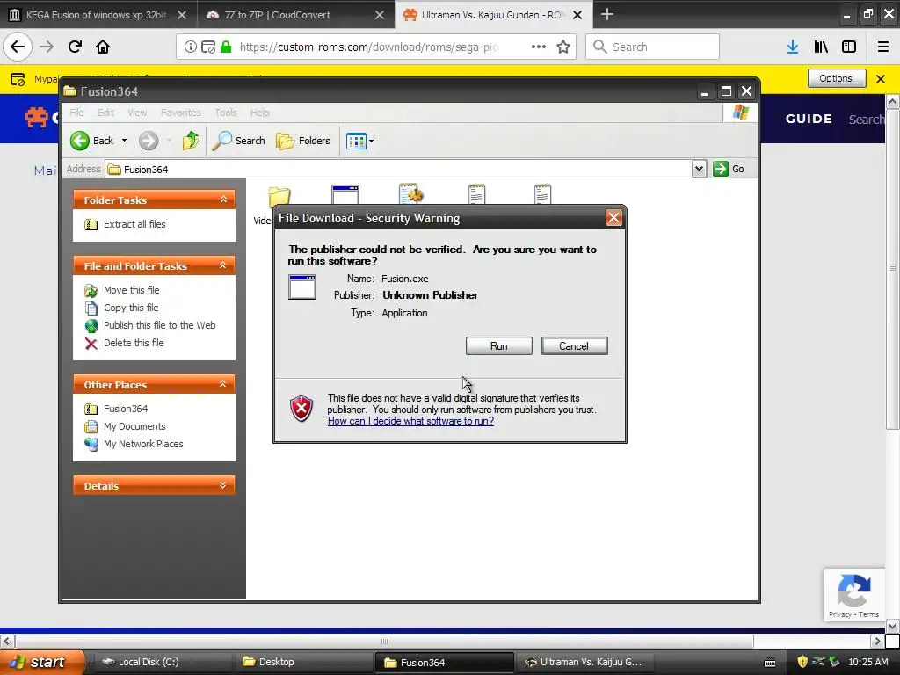The image size is (900, 675).
Task: Dismiss the yellow notification bar
Action: [x=881, y=78]
